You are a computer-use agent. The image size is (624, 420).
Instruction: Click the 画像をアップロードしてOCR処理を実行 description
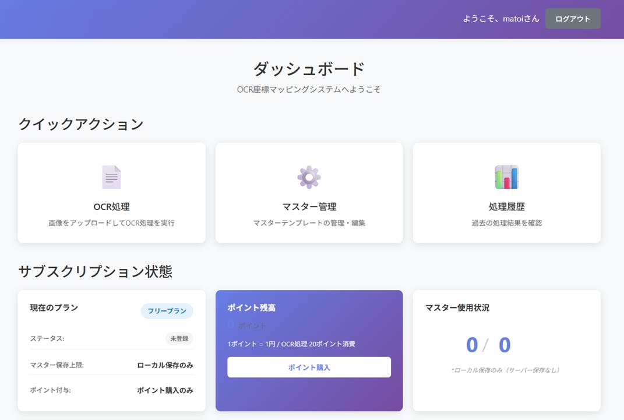click(x=111, y=223)
